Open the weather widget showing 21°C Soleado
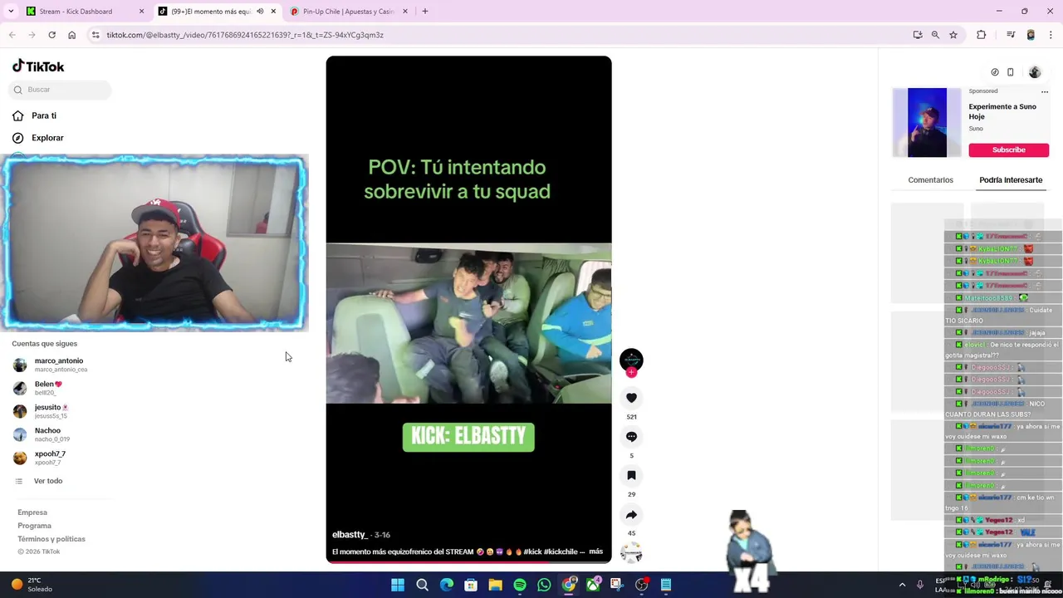The width and height of the screenshot is (1063, 598). tap(32, 585)
